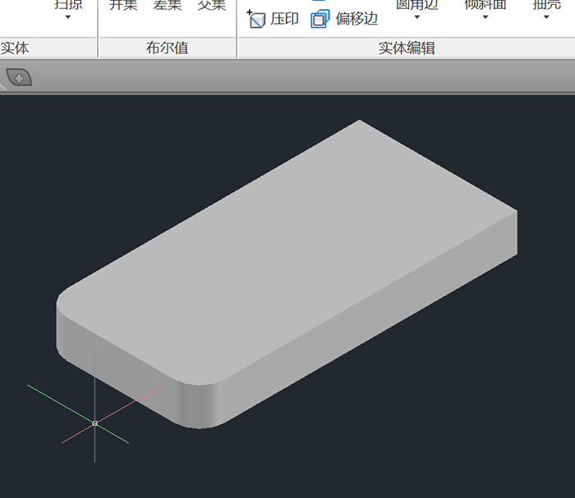Open the new drawing tab plus button
This screenshot has width=575, height=498.
[19, 77]
